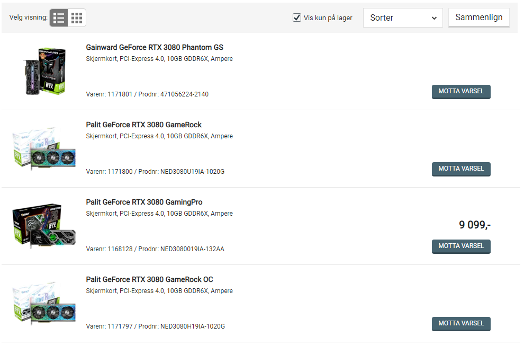Click Palit GamingPro product thumbnail
The width and height of the screenshot is (524, 345).
click(x=44, y=226)
